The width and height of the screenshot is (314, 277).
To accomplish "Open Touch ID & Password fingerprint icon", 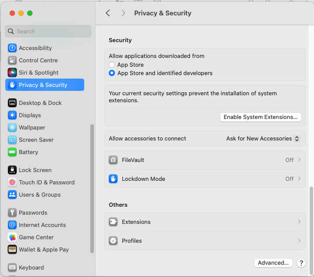I will click(12, 183).
